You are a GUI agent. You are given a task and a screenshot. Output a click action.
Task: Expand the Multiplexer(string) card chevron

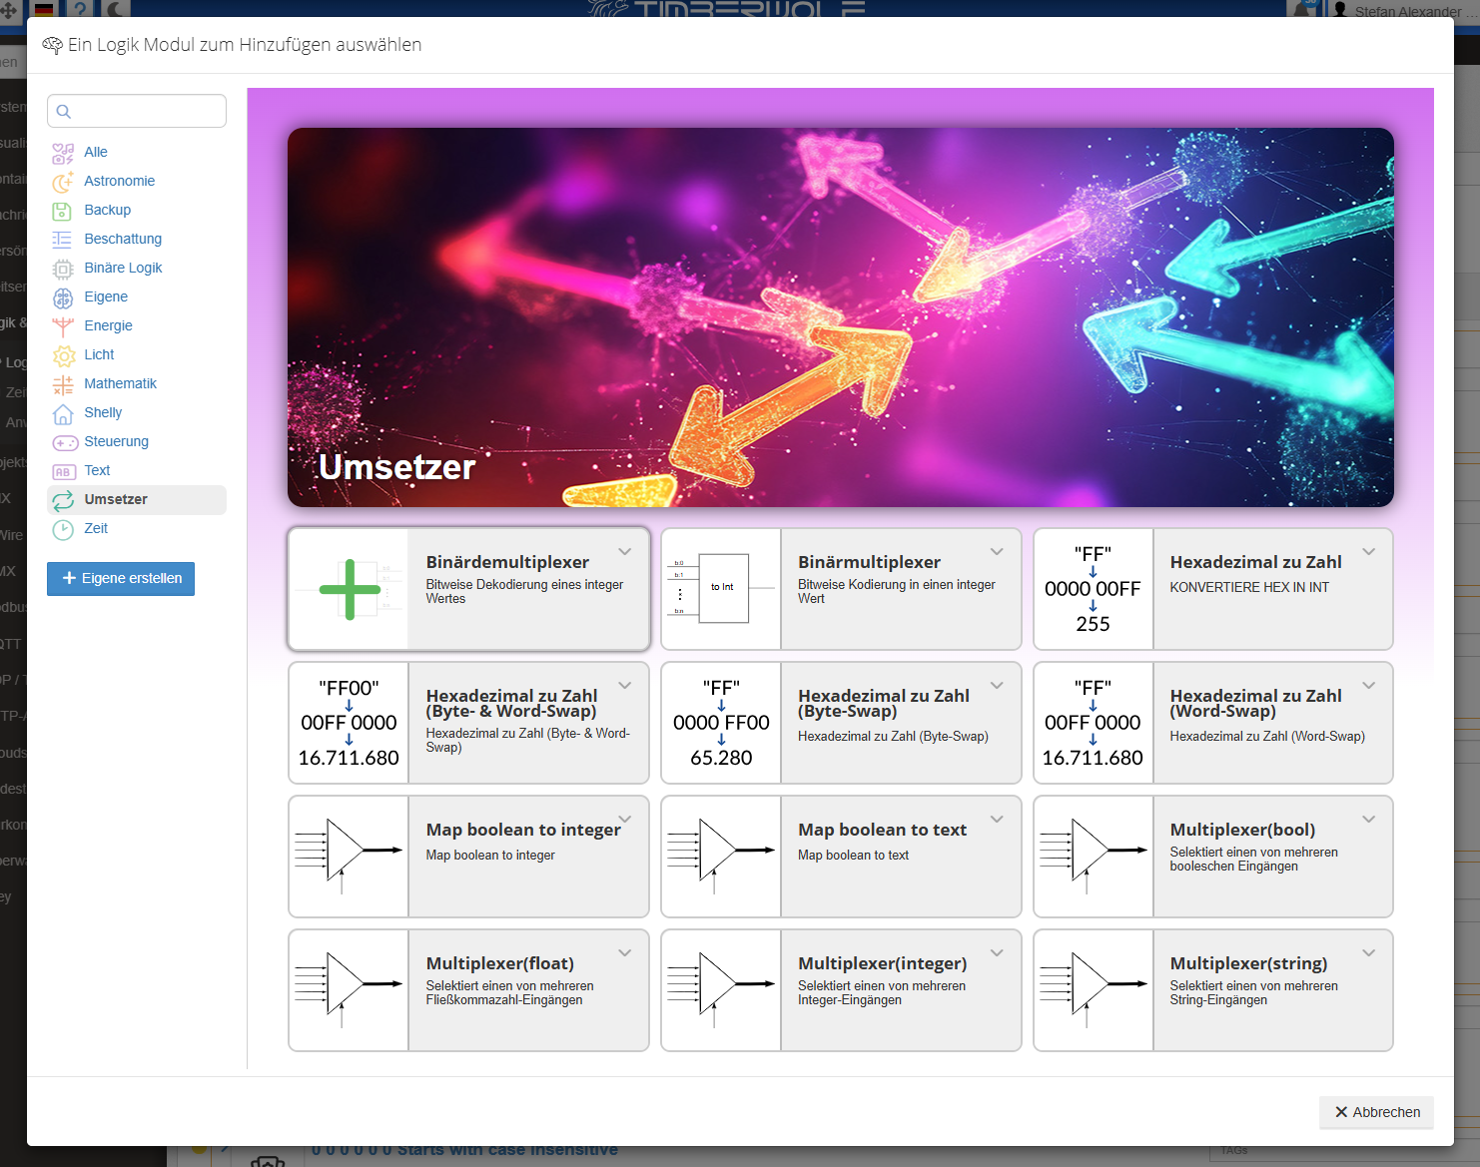click(x=1368, y=953)
